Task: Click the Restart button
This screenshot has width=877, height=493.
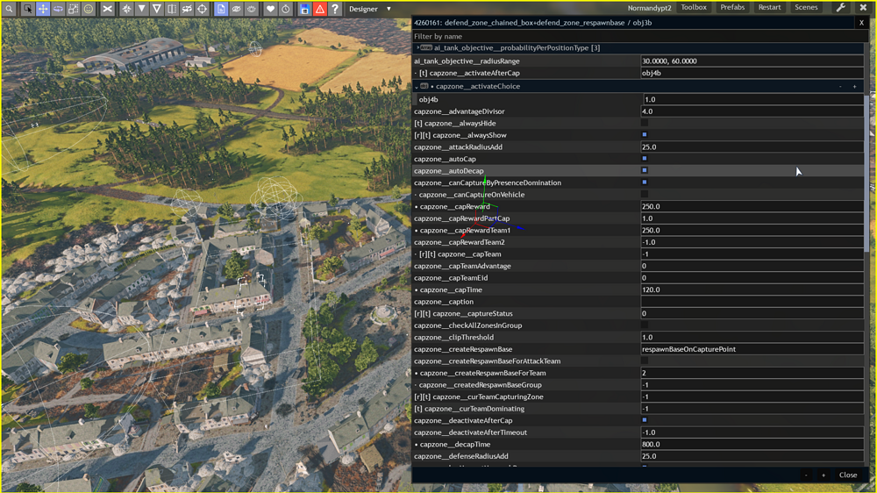Action: pos(769,8)
